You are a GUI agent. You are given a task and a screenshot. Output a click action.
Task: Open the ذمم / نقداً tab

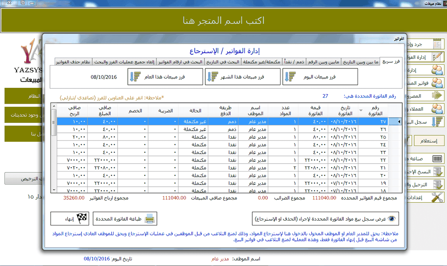pos(296,62)
